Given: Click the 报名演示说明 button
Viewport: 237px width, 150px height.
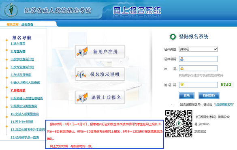Looking at the screenshot, I should [x=100, y=74].
